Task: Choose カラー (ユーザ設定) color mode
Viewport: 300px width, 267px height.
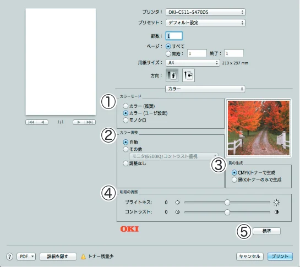Action: click(x=126, y=113)
